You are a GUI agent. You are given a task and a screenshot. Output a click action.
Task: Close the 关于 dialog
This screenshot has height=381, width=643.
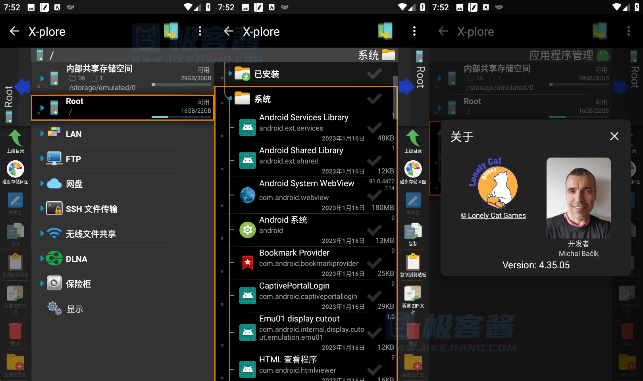614,136
